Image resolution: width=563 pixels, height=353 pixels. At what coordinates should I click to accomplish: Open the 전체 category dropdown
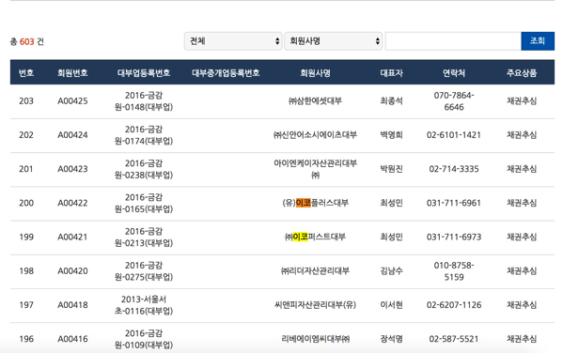click(233, 41)
